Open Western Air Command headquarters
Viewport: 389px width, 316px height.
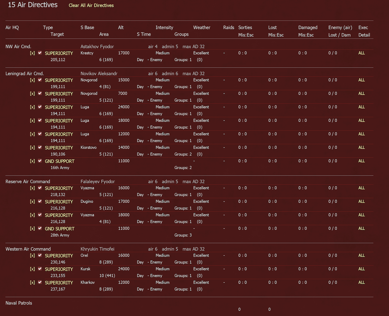(x=28, y=249)
